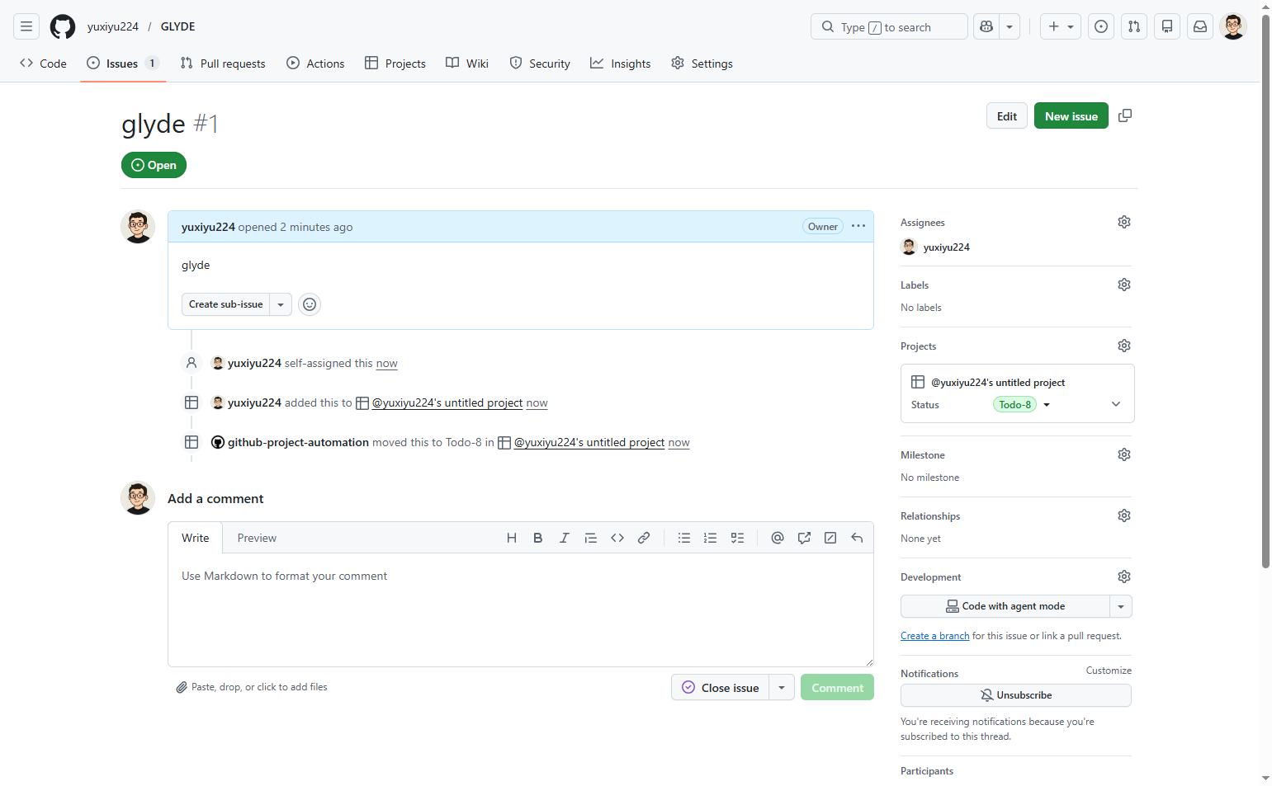The height and width of the screenshot is (786, 1272).
Task: Add a reaction with the smiley icon
Action: tap(310, 304)
